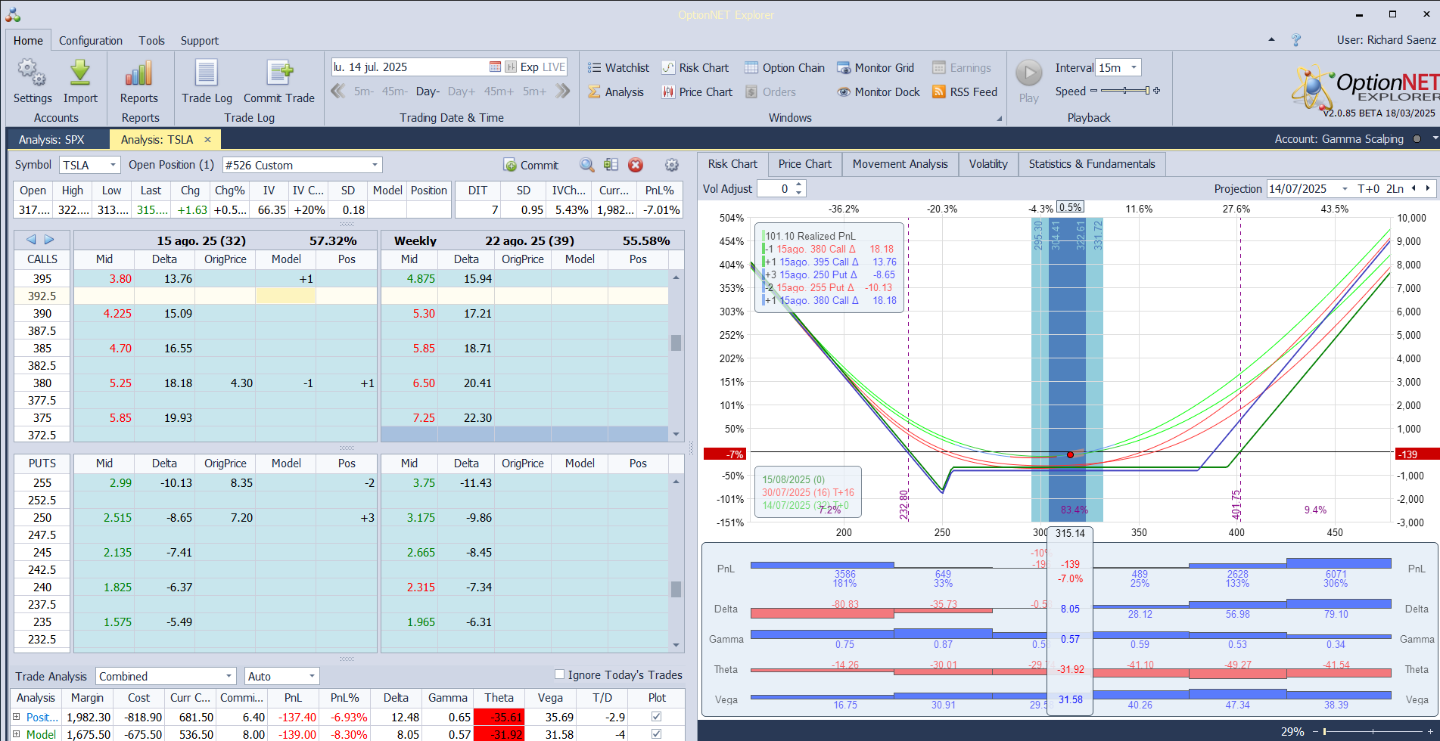Click the next projection arrow beside 2Ln
Viewport: 1440px width, 741px height.
tap(1428, 188)
